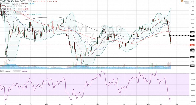The height and width of the screenshot is (105, 196).
Task: Click the 30.0000 level on RSI scale
Action: pyautogui.click(x=193, y=96)
